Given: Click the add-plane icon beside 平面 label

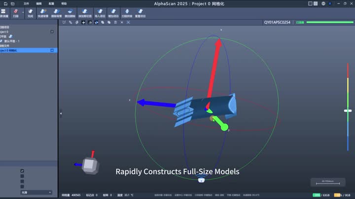Looking at the screenshot, I should 11,36.
